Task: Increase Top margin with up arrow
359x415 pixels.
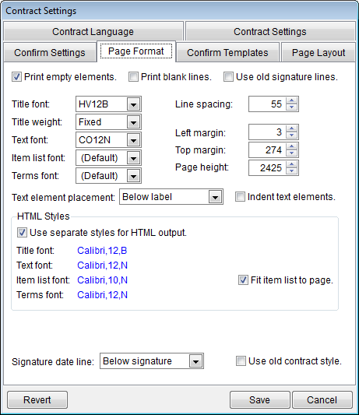Action: tap(291, 146)
